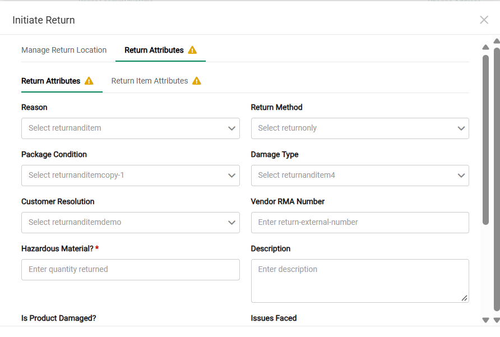Click the inner scrollbar down arrow
500x337 pixels.
click(485, 320)
